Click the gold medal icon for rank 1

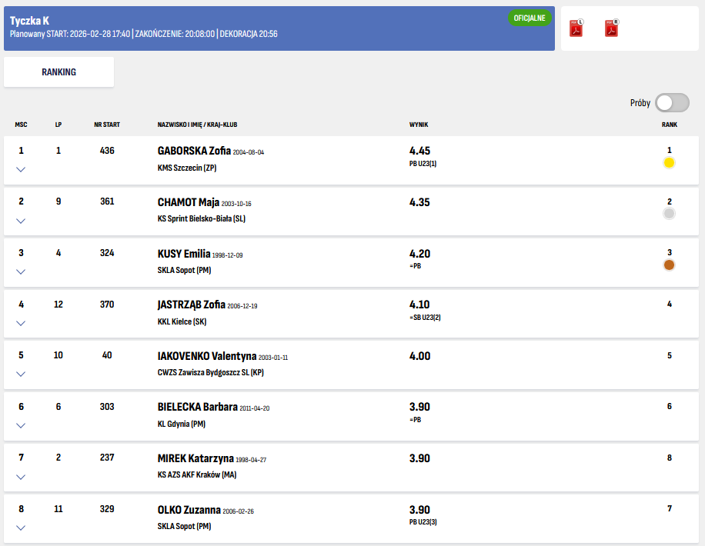point(670,163)
